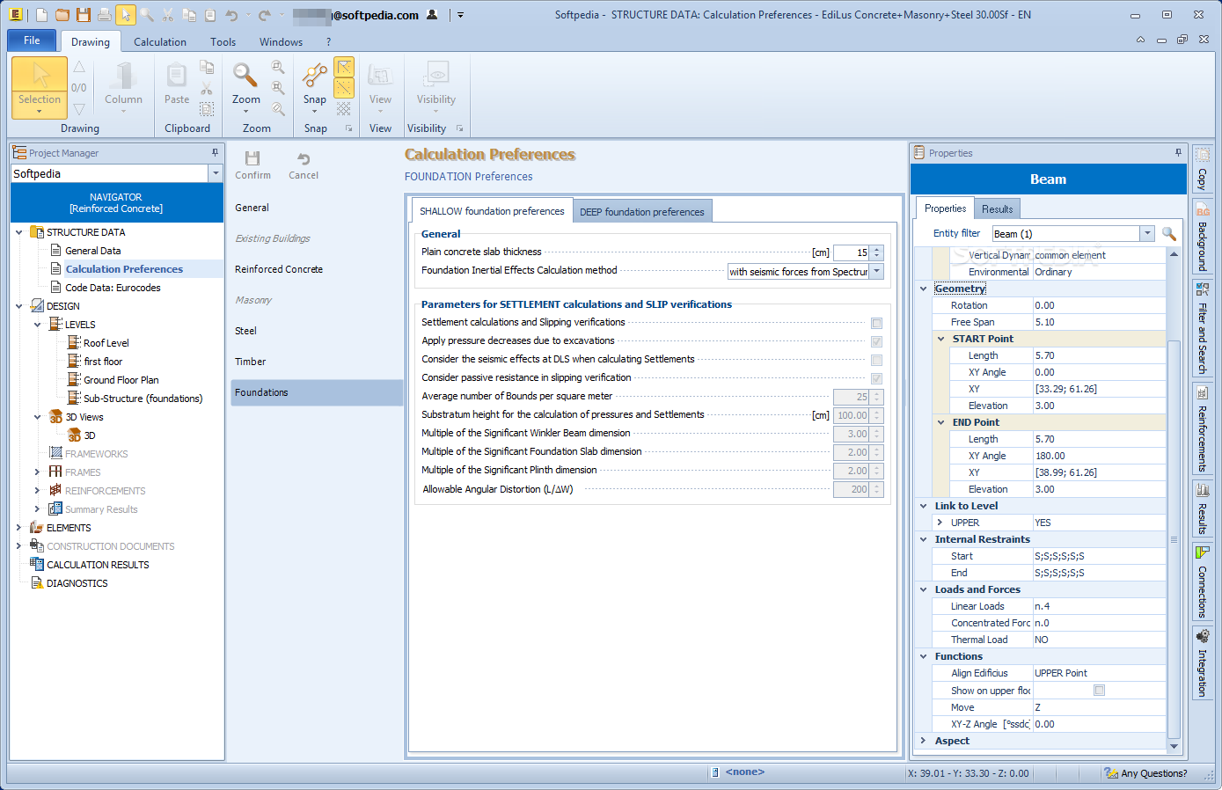Click the Selection arrow tool in ribbon
The height and width of the screenshot is (790, 1222).
[40, 75]
